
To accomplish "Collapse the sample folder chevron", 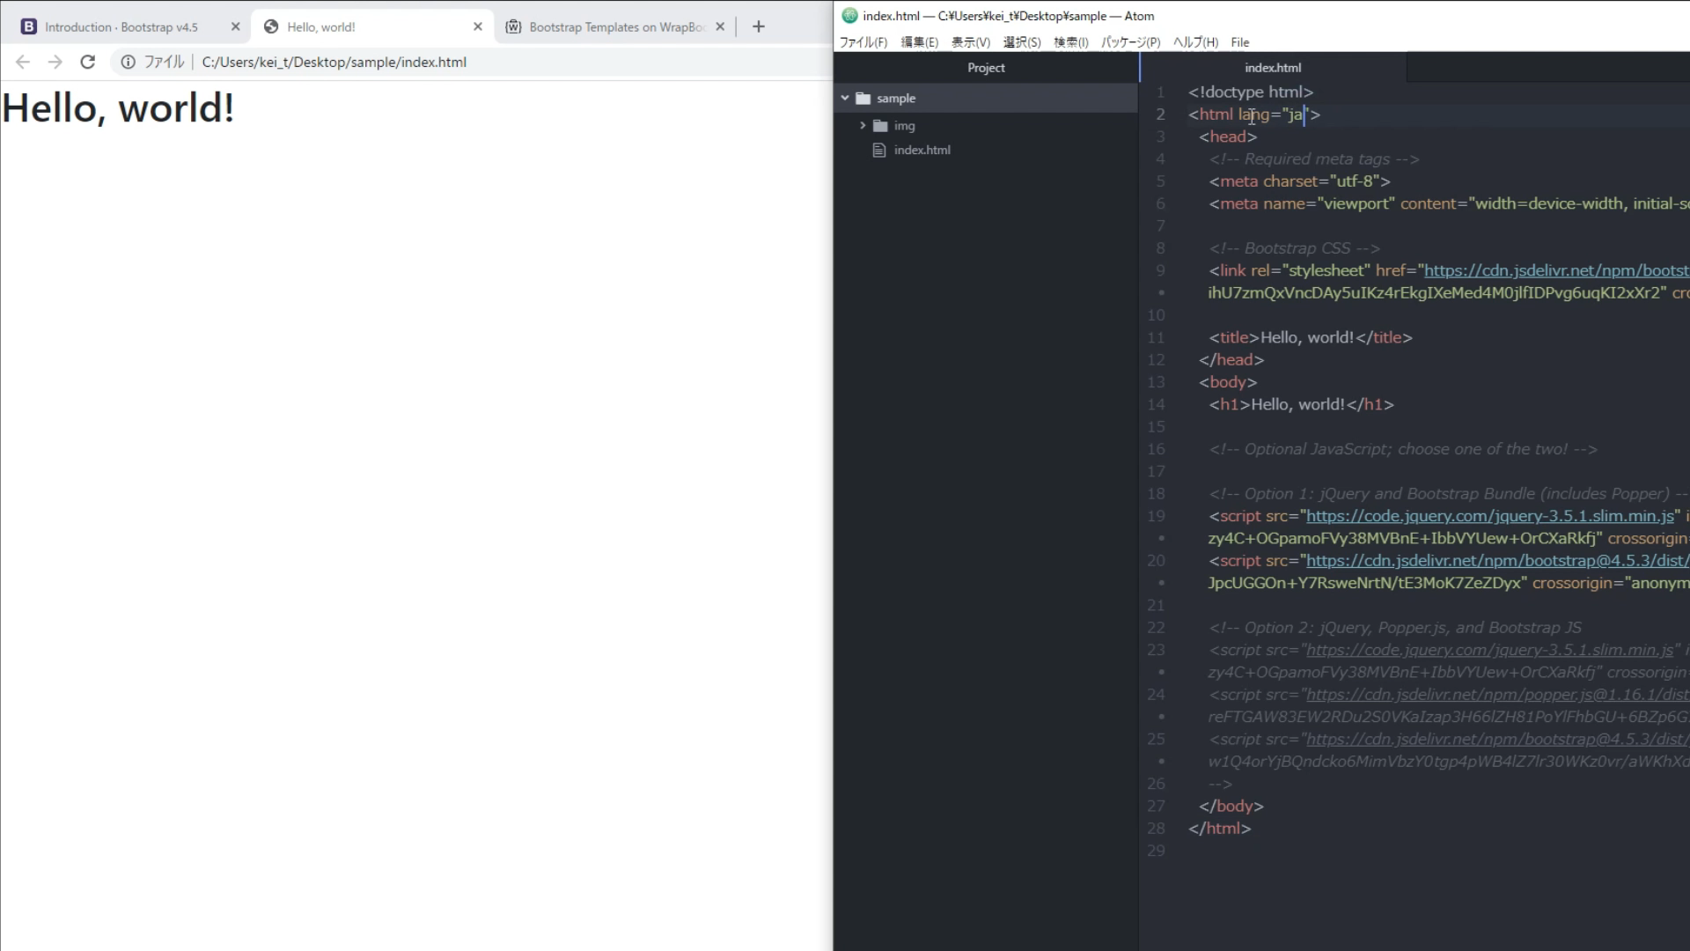I will pos(845,98).
